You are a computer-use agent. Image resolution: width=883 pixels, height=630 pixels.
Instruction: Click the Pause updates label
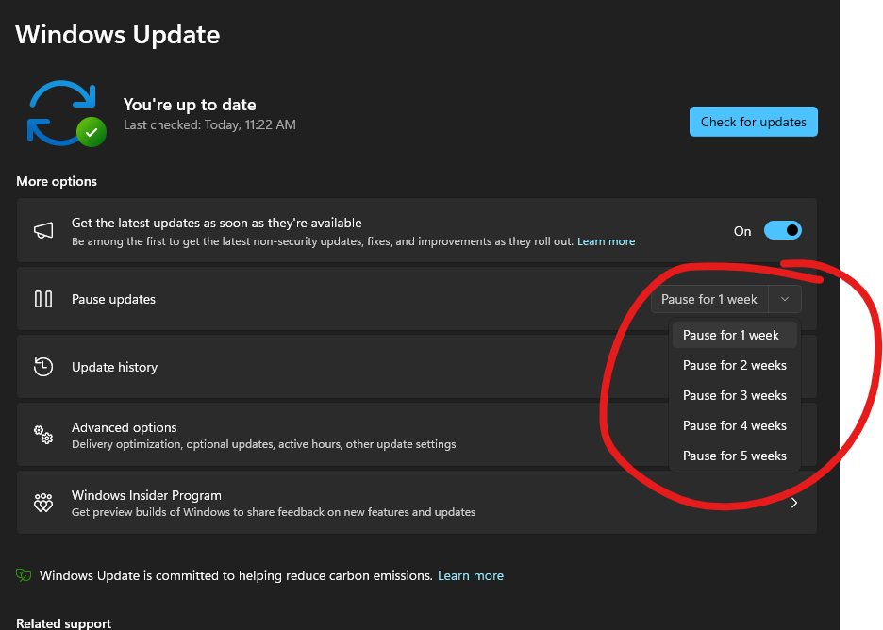pos(113,300)
